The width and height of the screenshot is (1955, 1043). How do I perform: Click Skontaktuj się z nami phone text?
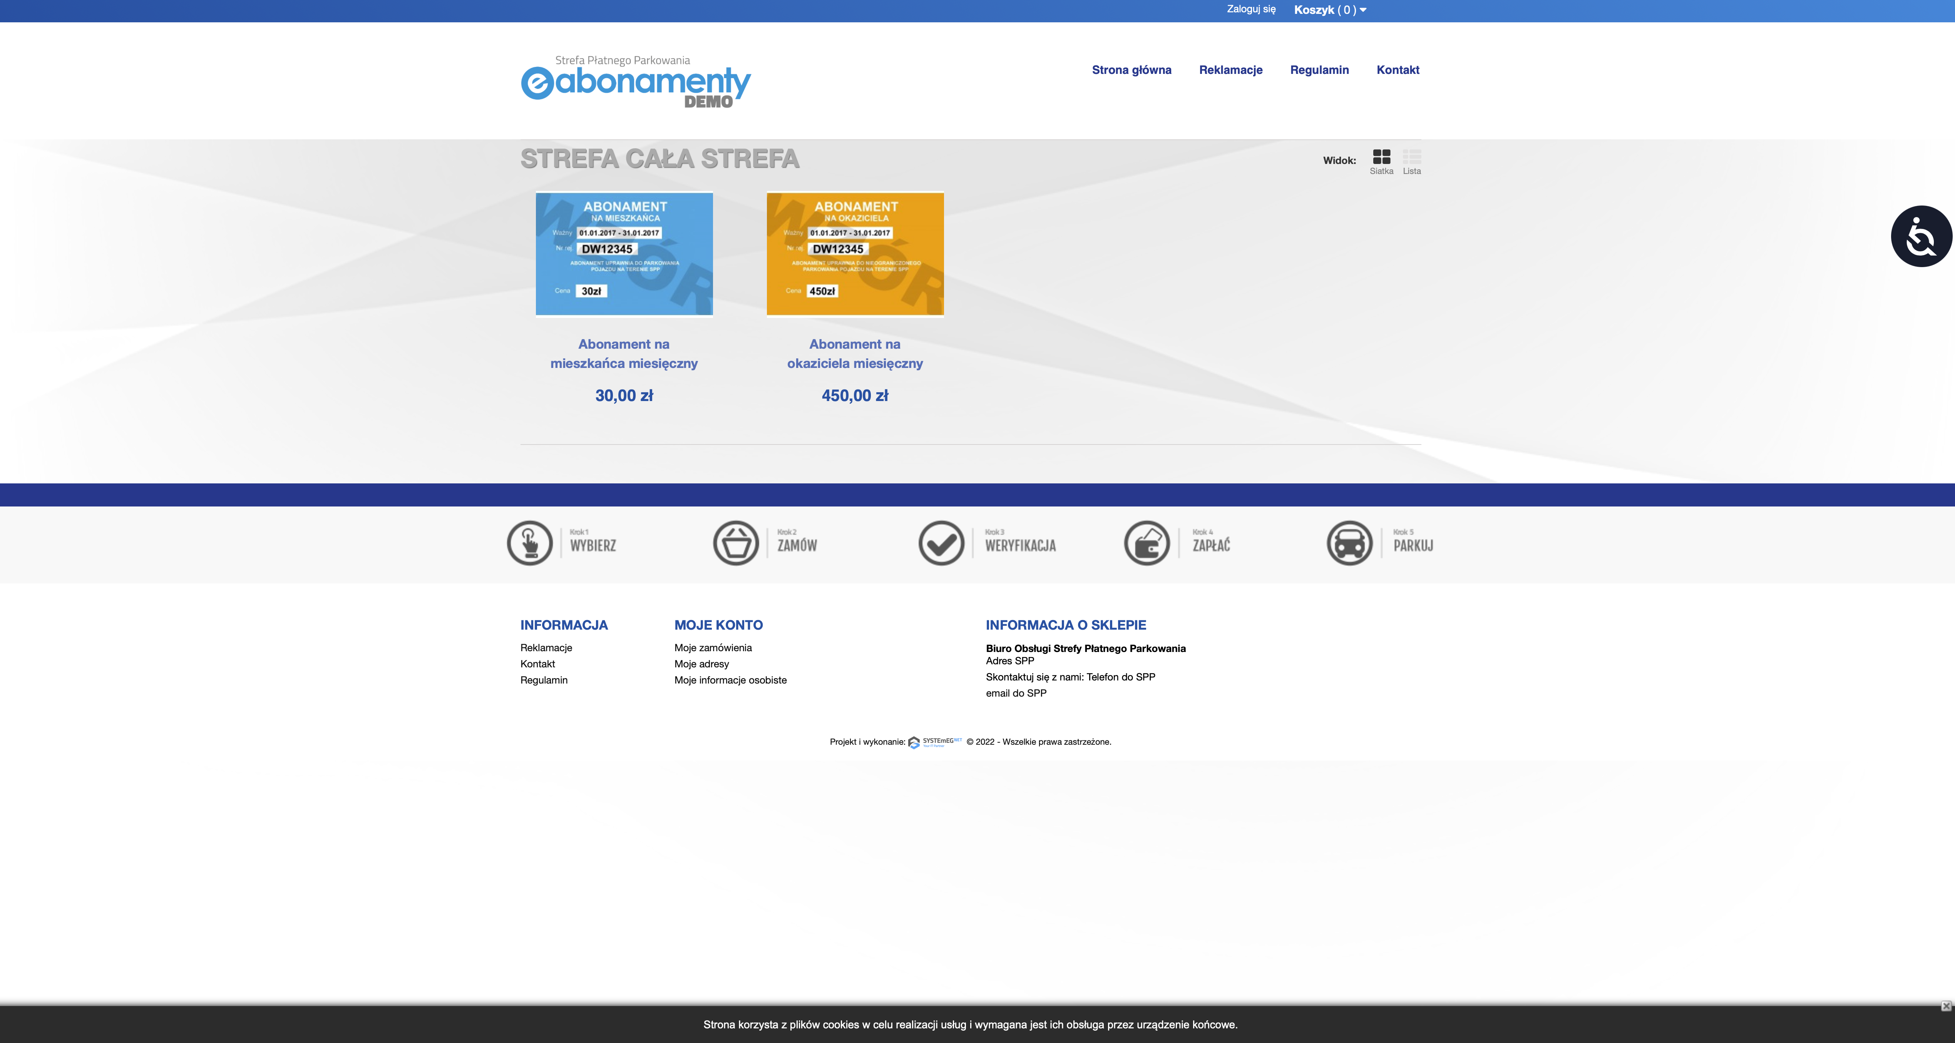1070,677
